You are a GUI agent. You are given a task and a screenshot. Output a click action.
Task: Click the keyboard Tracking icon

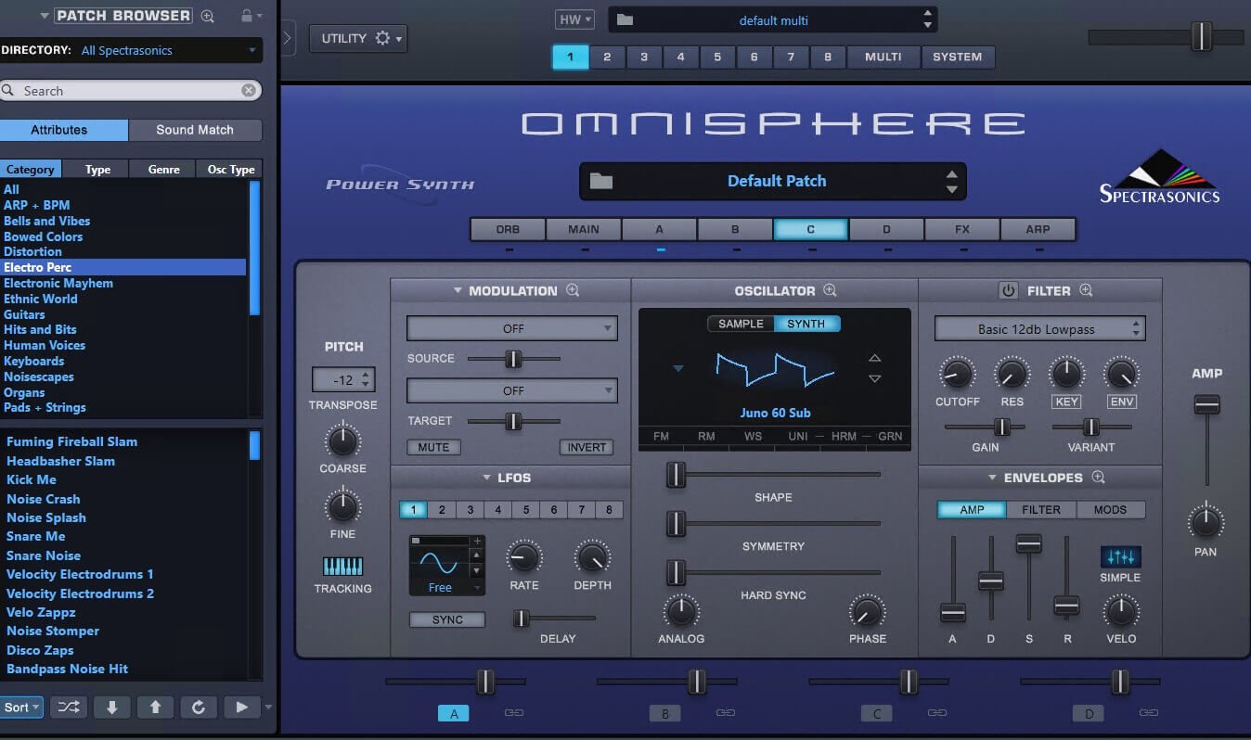click(x=342, y=567)
